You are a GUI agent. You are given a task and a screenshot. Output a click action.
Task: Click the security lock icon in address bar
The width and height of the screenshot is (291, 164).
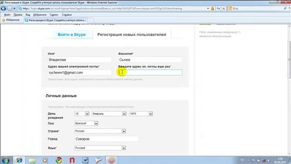(x=212, y=9)
